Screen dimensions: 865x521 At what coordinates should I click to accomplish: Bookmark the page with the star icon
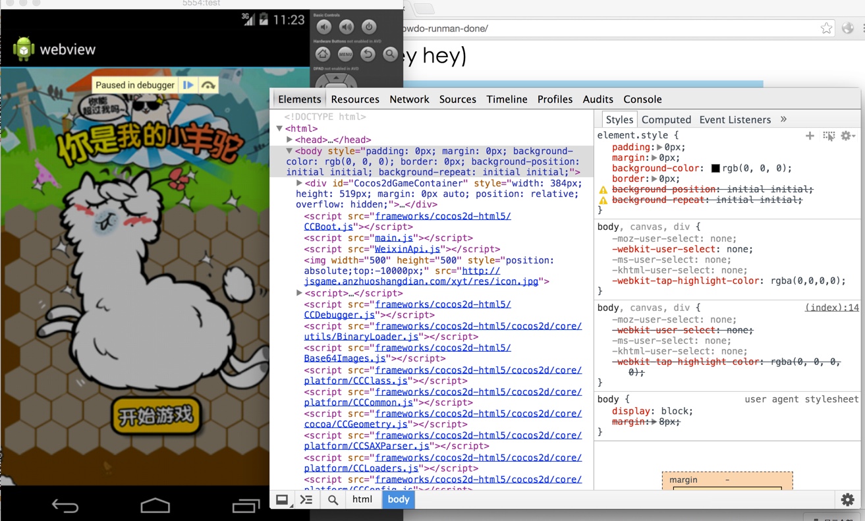826,28
